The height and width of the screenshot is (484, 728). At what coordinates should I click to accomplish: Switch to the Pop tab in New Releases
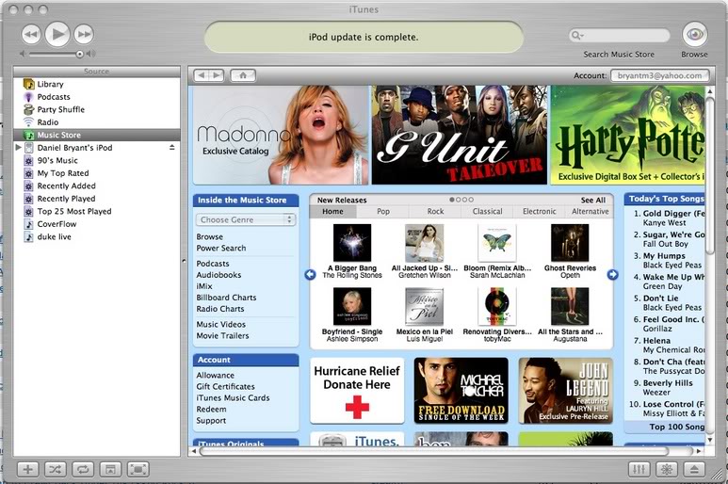click(383, 212)
